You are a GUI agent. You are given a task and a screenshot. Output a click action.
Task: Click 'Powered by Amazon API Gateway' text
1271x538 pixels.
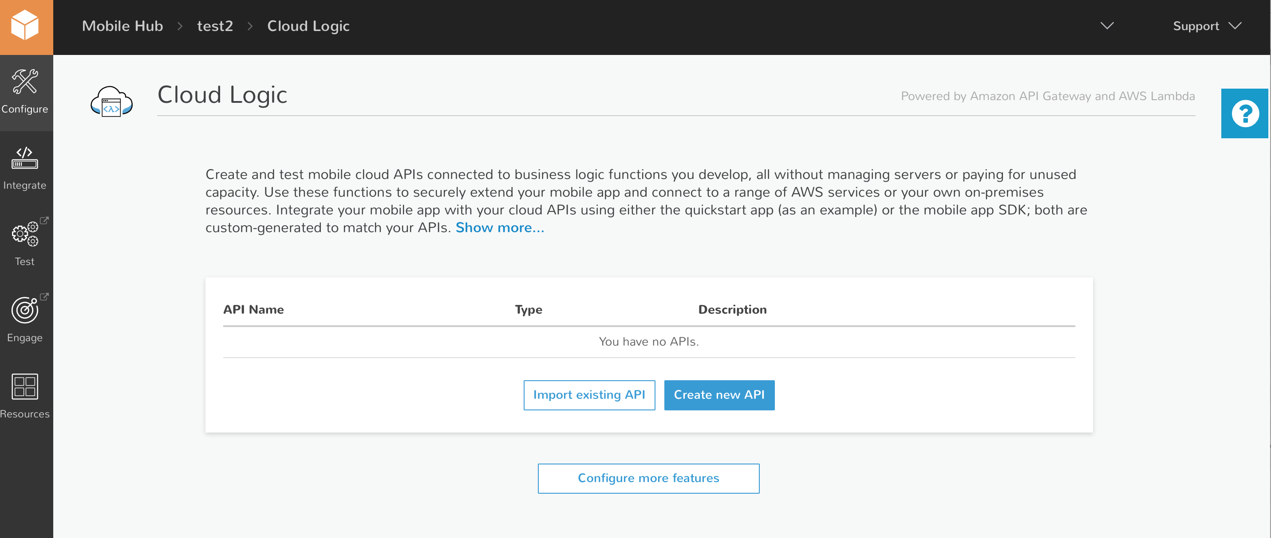[x=1047, y=96]
